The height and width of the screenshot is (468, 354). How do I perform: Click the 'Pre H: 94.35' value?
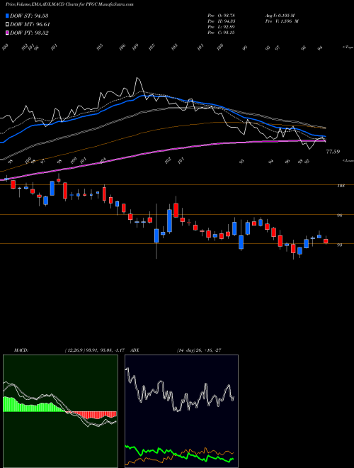tap(221, 21)
